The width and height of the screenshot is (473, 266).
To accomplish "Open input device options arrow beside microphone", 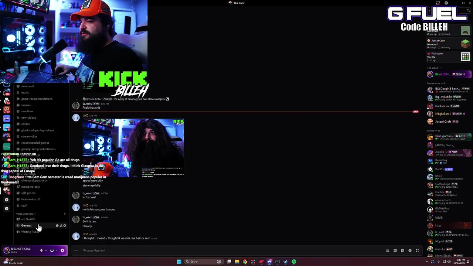I will coord(46,250).
